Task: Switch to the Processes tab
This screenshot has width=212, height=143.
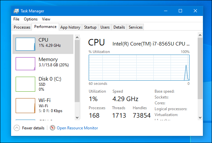Action: click(22, 27)
